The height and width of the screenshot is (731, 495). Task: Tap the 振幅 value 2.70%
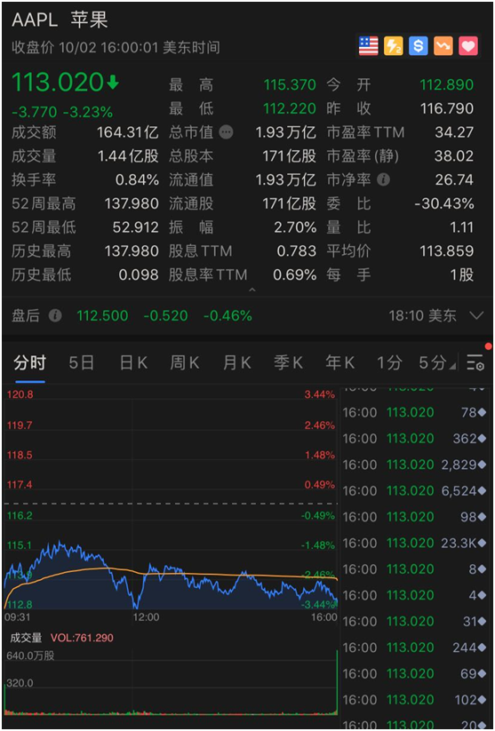(295, 227)
